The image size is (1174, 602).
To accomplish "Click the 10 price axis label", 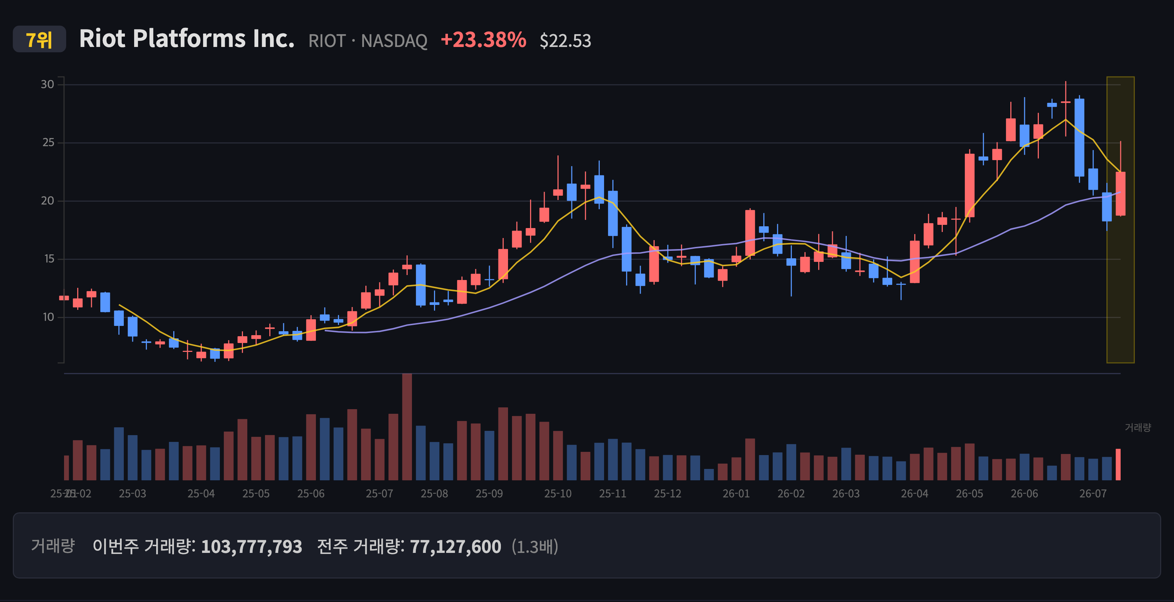I will 48,317.
